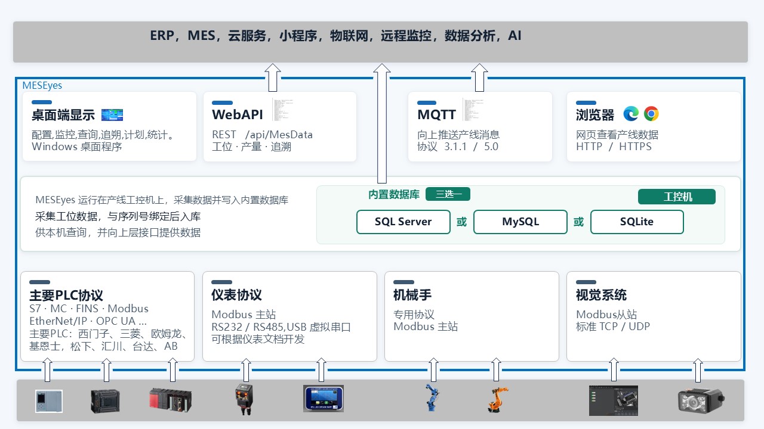Select the RS232 / RS485,USB 虚拟串口 line
The height and width of the screenshot is (429, 764).
(x=281, y=327)
